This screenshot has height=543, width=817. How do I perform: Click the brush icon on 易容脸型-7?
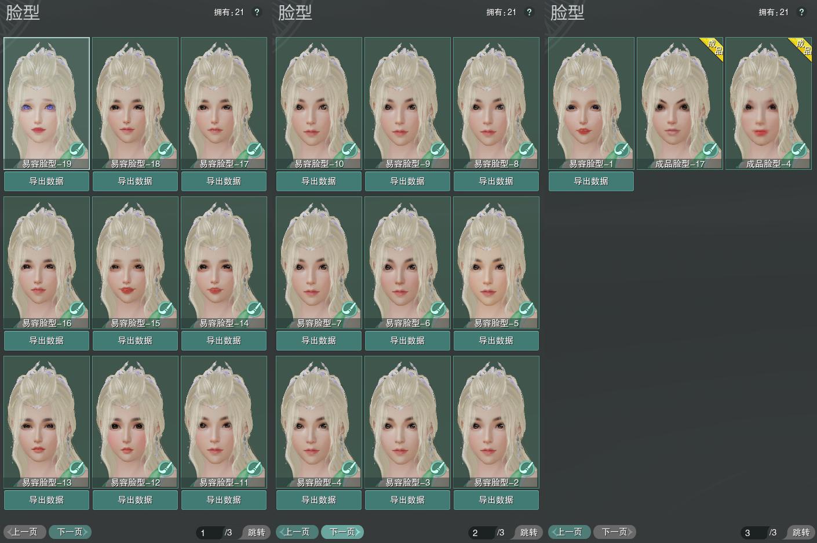point(350,310)
